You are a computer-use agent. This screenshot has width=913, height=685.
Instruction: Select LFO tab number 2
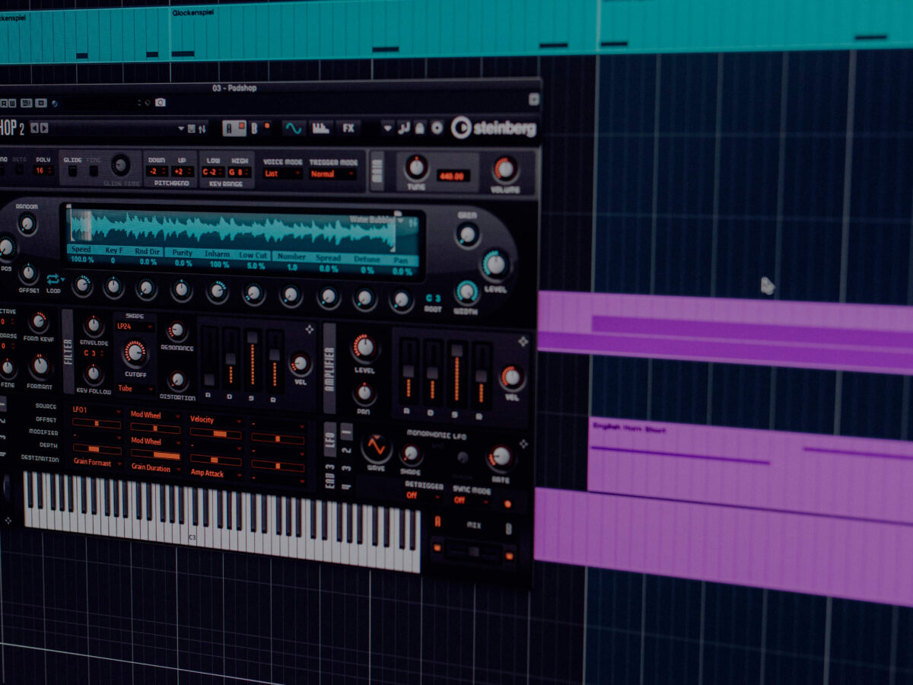[346, 451]
